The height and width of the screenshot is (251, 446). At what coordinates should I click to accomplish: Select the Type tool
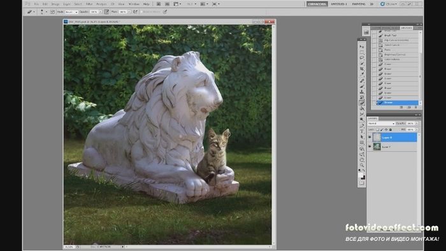click(x=362, y=131)
